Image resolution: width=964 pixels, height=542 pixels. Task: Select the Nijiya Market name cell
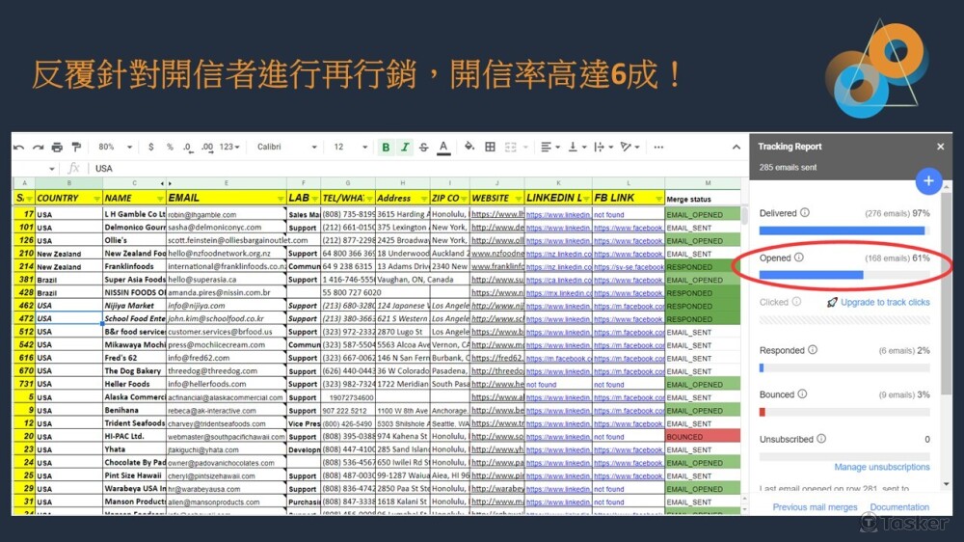click(x=135, y=306)
